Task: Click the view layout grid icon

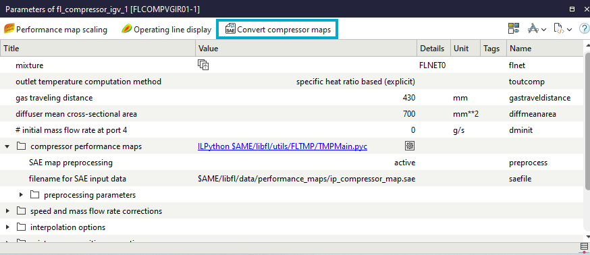Action: pyautogui.click(x=514, y=28)
